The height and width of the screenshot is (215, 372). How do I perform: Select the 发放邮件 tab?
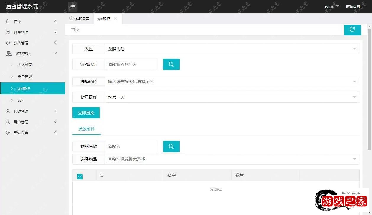tap(86, 129)
